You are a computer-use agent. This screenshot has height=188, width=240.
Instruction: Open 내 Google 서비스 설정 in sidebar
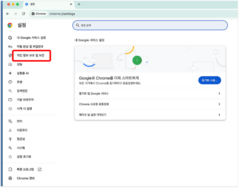click(31, 38)
